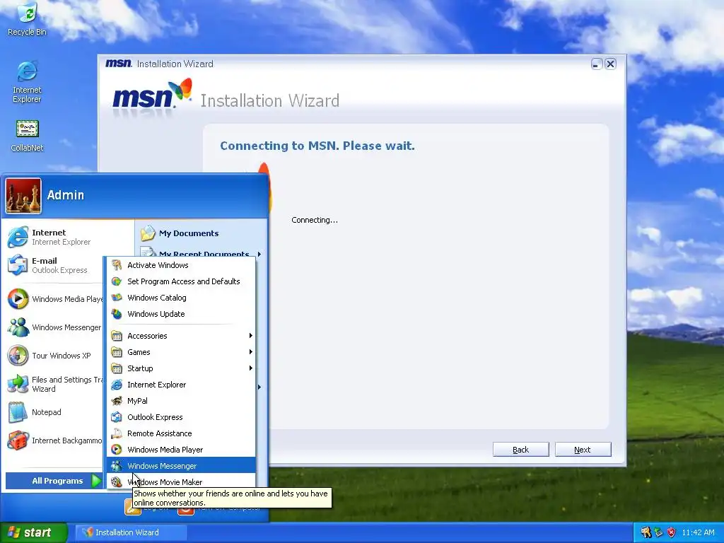
Task: Open Windows Media Player in recent list
Action: (x=54, y=299)
